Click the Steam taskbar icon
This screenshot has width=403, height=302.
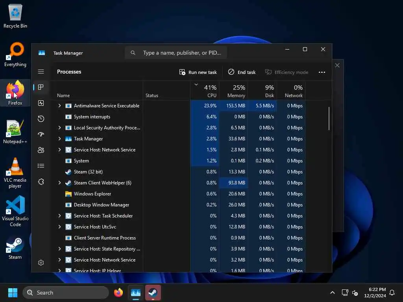tap(153, 293)
